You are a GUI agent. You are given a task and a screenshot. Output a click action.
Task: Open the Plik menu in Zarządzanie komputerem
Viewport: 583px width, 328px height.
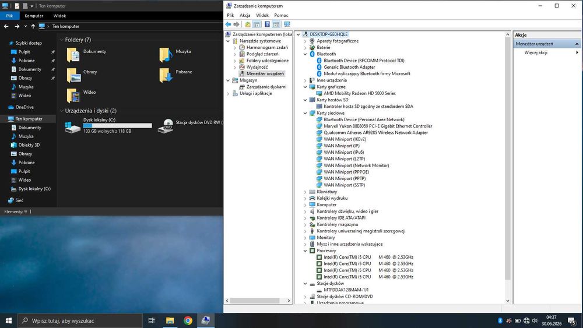click(230, 15)
